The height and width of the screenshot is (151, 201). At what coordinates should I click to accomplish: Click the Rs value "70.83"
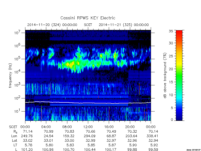[x=69, y=131]
